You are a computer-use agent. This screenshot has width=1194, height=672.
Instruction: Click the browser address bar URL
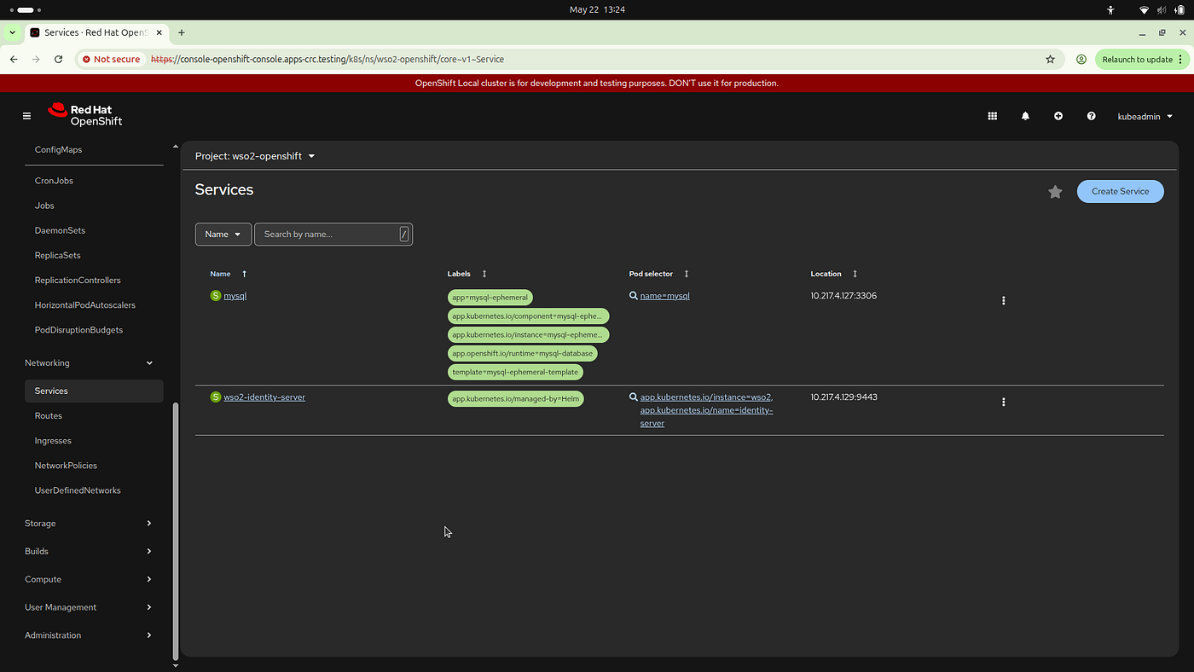pyautogui.click(x=327, y=60)
